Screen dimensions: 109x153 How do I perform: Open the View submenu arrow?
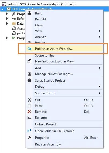pos(99,31)
